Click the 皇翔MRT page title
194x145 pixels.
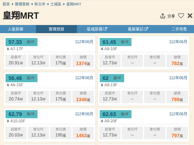[x=21, y=15]
